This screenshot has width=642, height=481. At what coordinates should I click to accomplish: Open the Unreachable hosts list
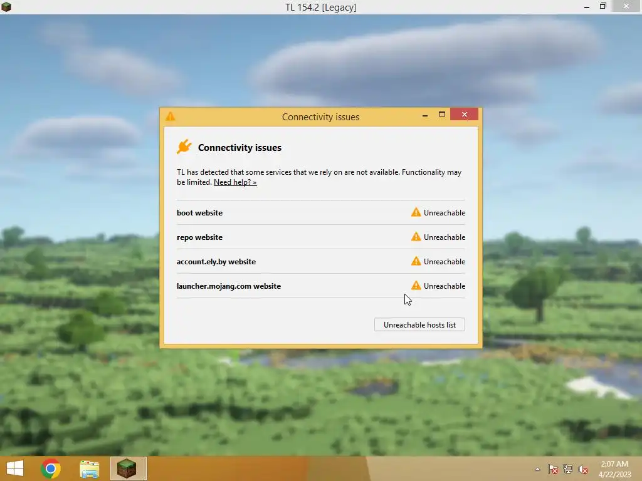[419, 325]
